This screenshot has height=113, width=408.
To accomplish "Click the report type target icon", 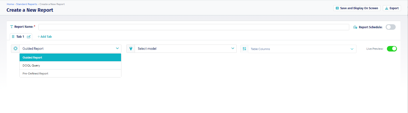I will click(x=15, y=49).
